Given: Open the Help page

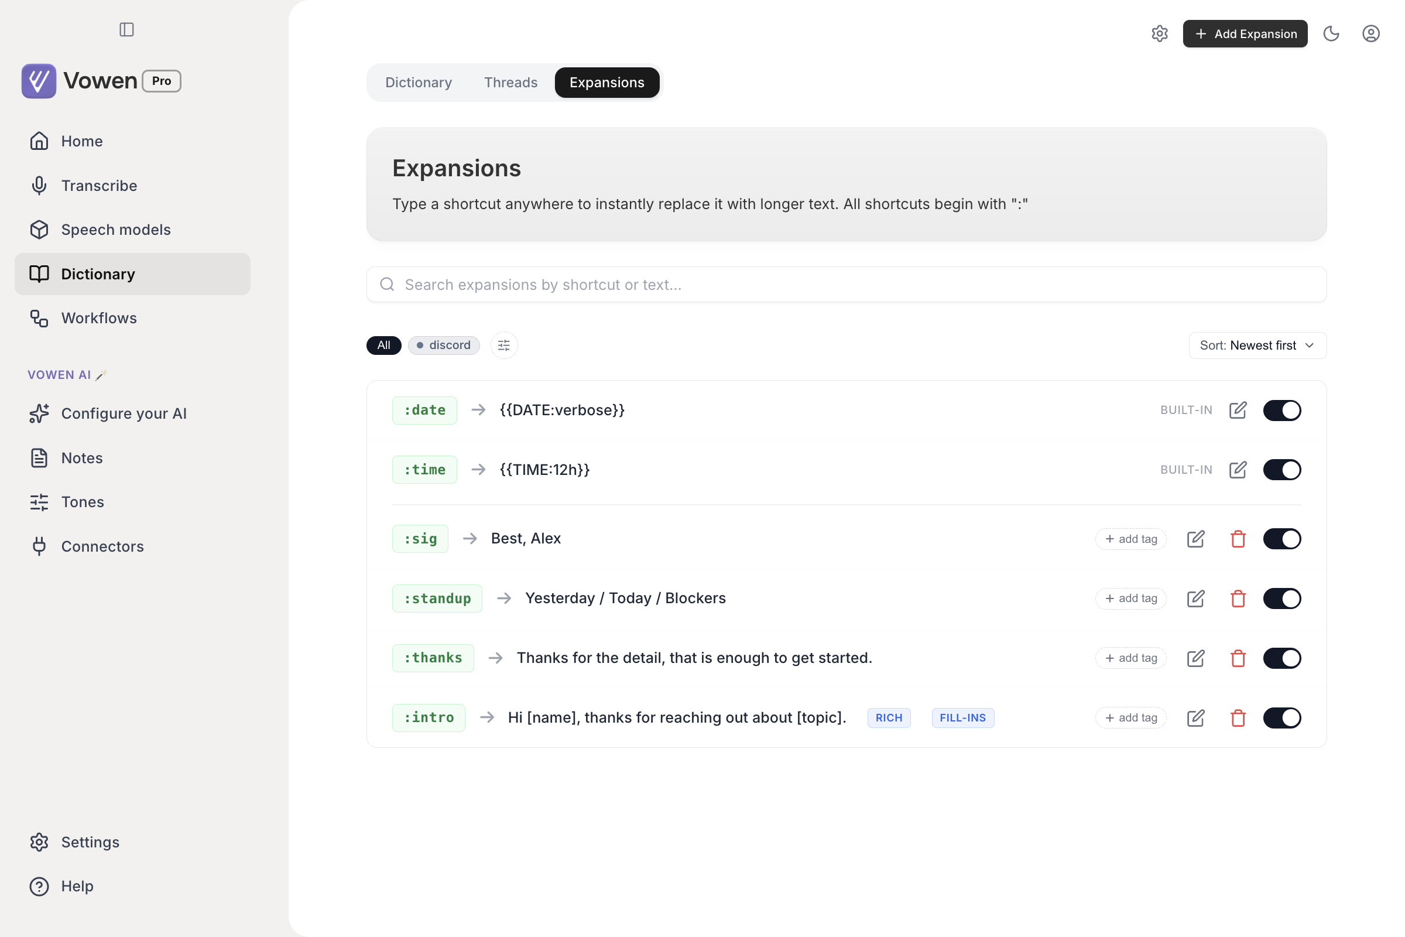Looking at the screenshot, I should [133, 886].
